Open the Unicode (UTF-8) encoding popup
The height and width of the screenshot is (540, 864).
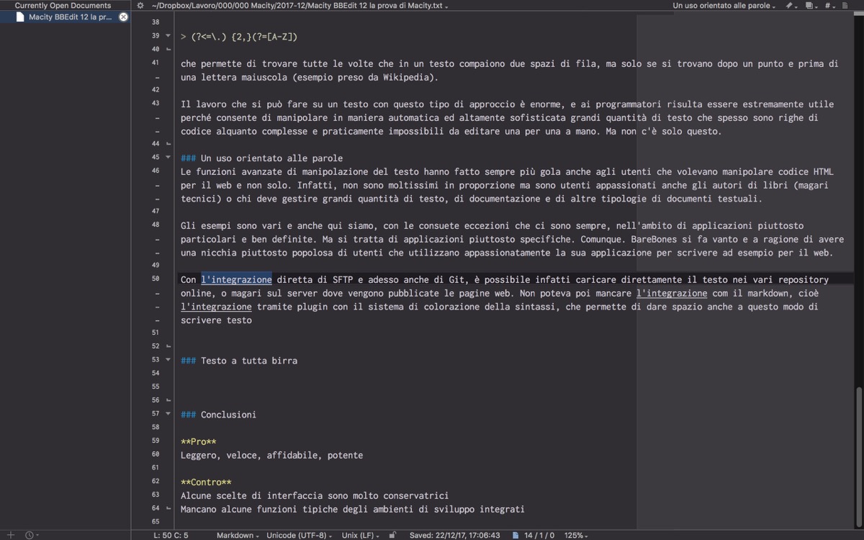pos(300,535)
